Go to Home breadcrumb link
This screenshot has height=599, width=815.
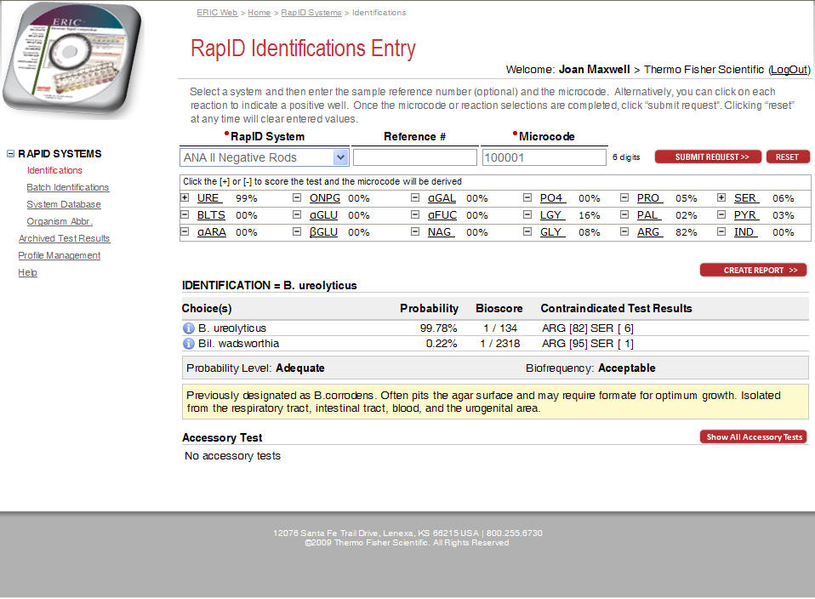coord(259,13)
